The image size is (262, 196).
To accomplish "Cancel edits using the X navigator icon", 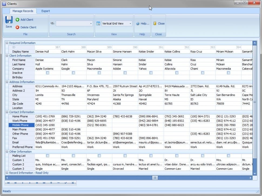I will point(72,183).
